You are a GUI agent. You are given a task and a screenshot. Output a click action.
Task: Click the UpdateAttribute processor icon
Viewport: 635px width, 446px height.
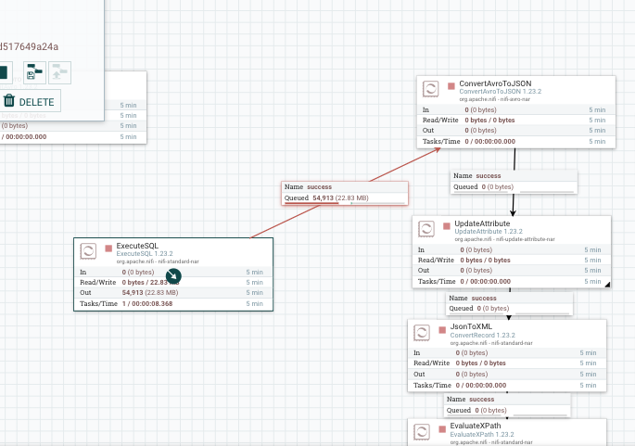(x=426, y=229)
